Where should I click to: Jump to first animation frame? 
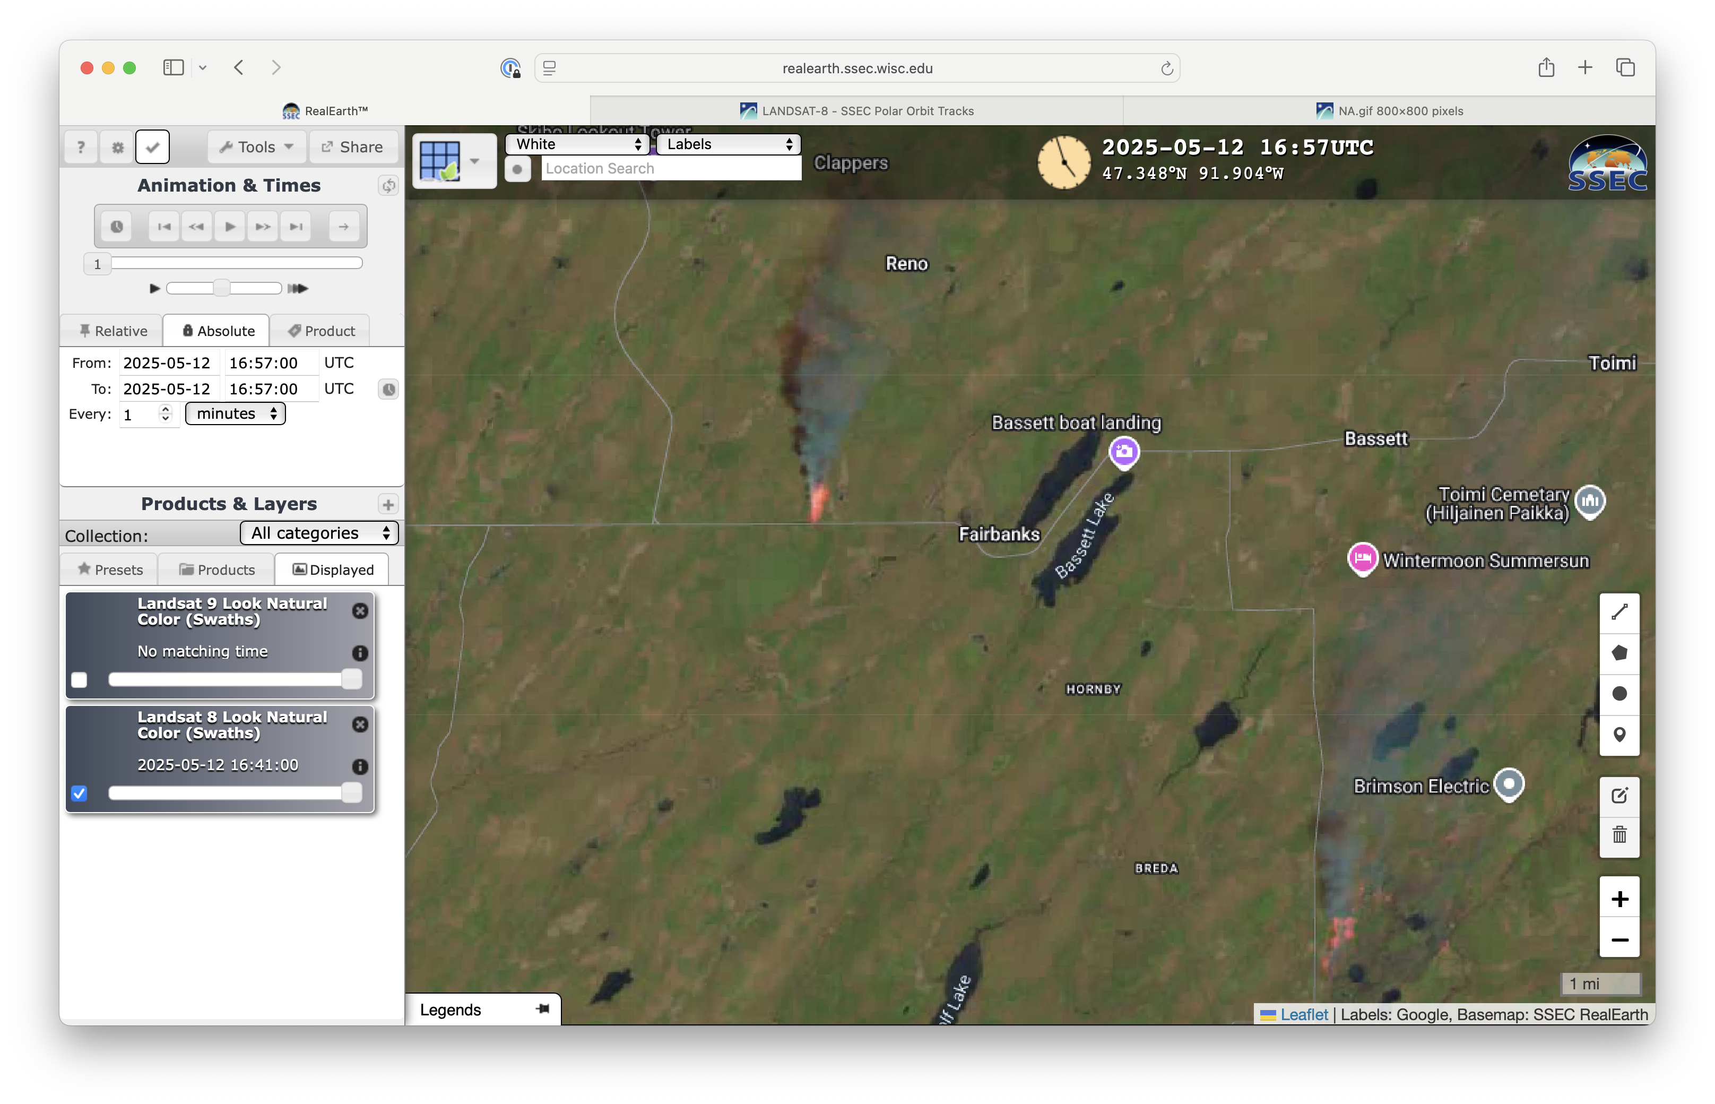(164, 227)
